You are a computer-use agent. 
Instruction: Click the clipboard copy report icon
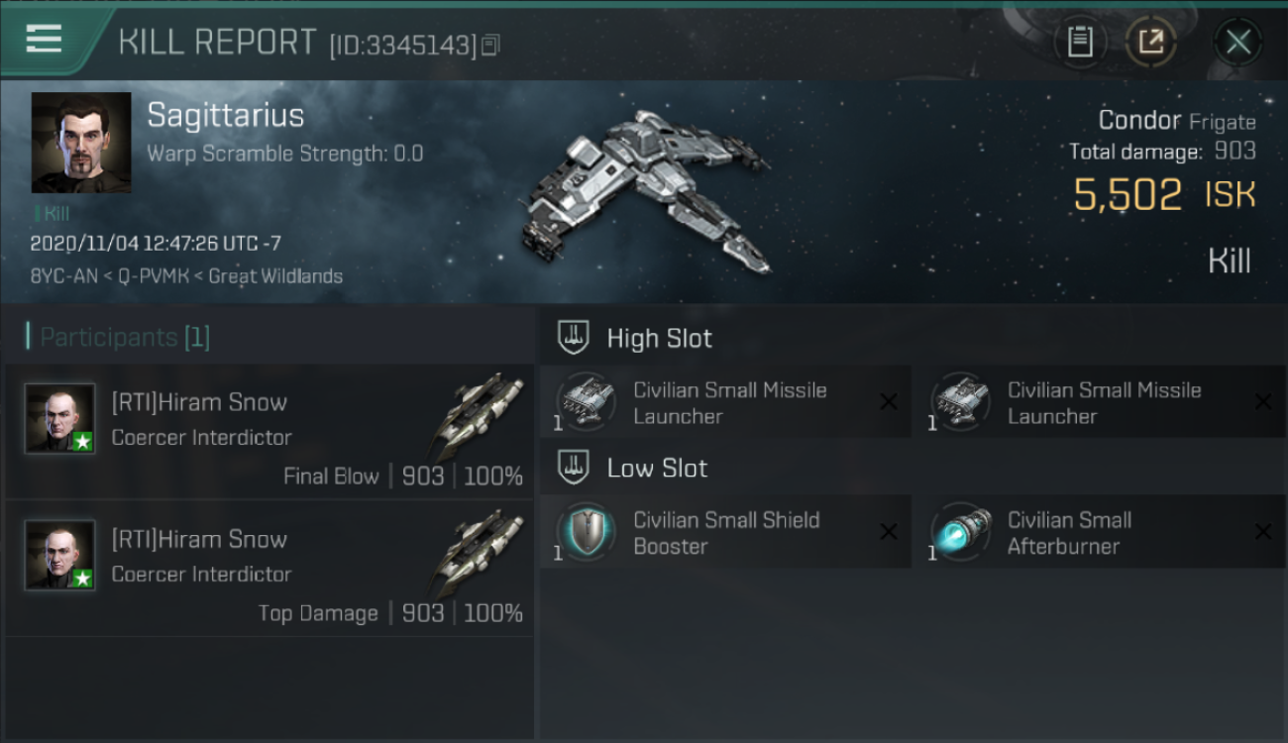(1080, 42)
